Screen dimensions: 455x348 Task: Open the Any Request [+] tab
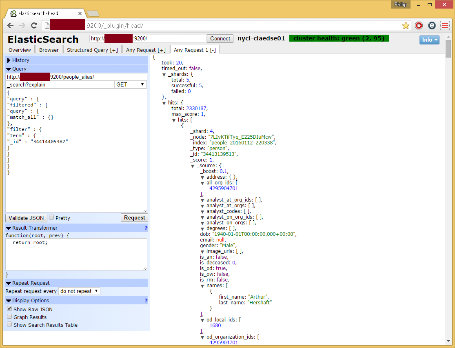pyautogui.click(x=146, y=50)
